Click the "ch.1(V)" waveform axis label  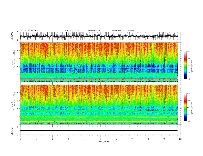pyautogui.click(x=12, y=36)
